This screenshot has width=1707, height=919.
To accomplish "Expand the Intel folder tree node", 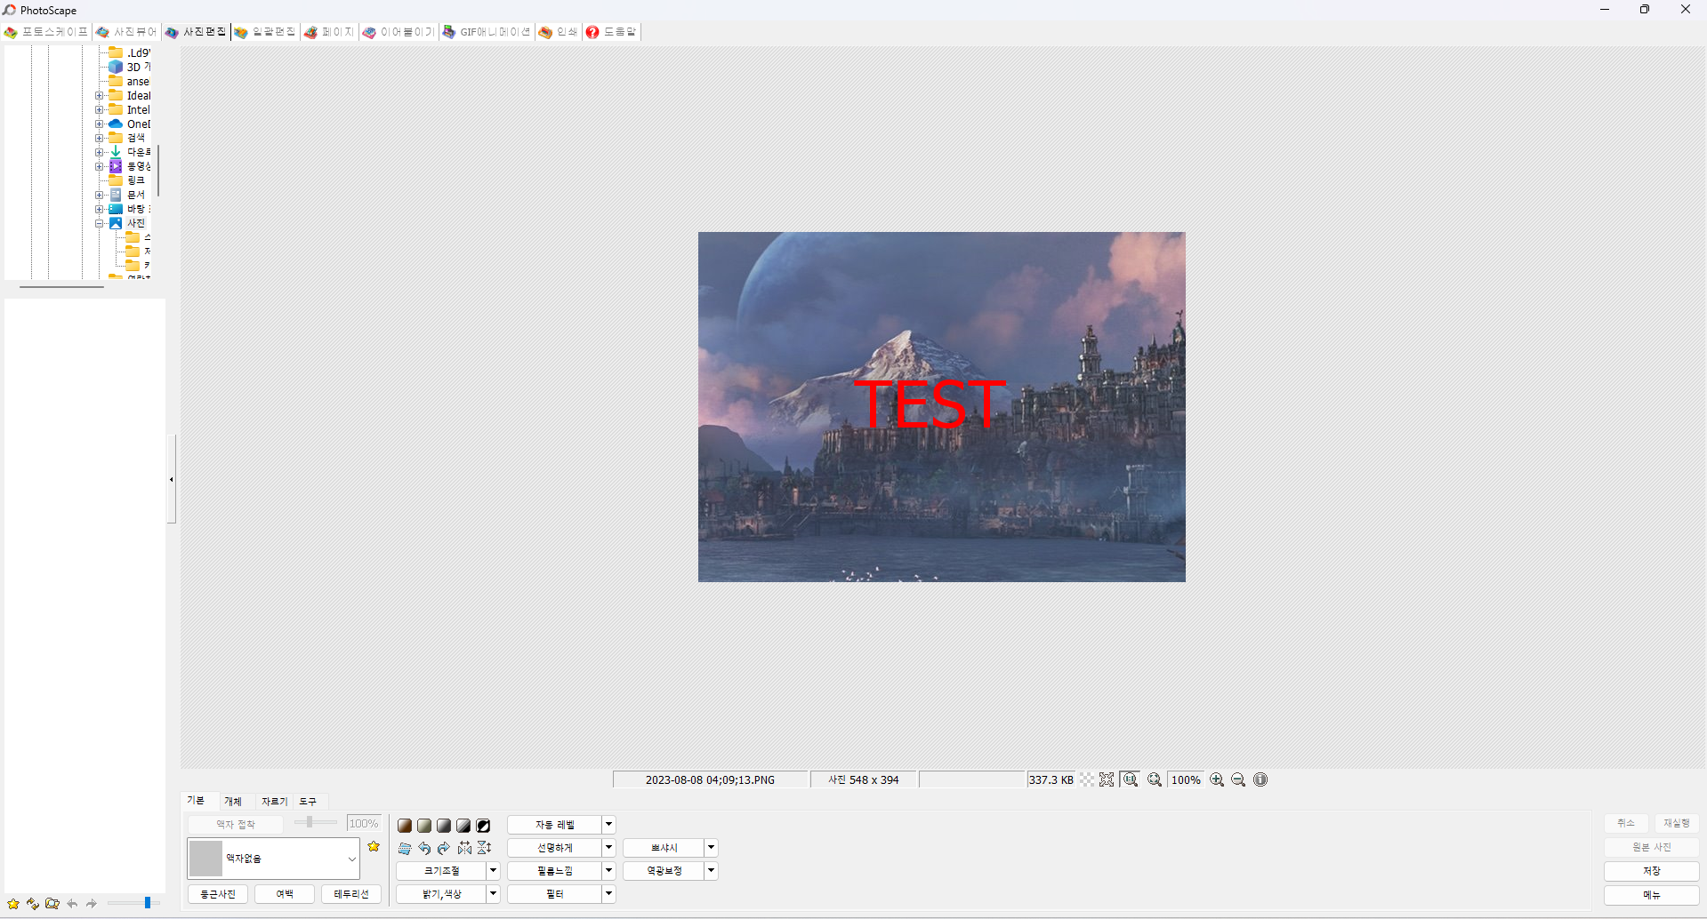I will 100,110.
